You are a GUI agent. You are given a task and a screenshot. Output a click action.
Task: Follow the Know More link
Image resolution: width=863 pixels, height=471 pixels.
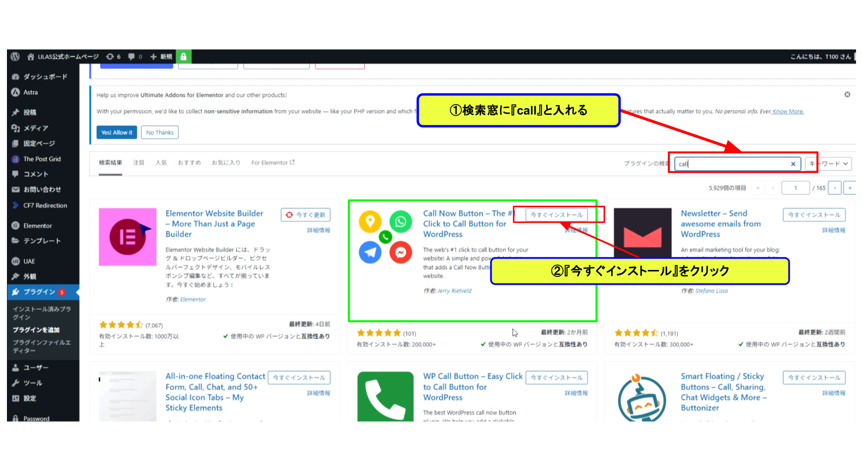pyautogui.click(x=788, y=112)
